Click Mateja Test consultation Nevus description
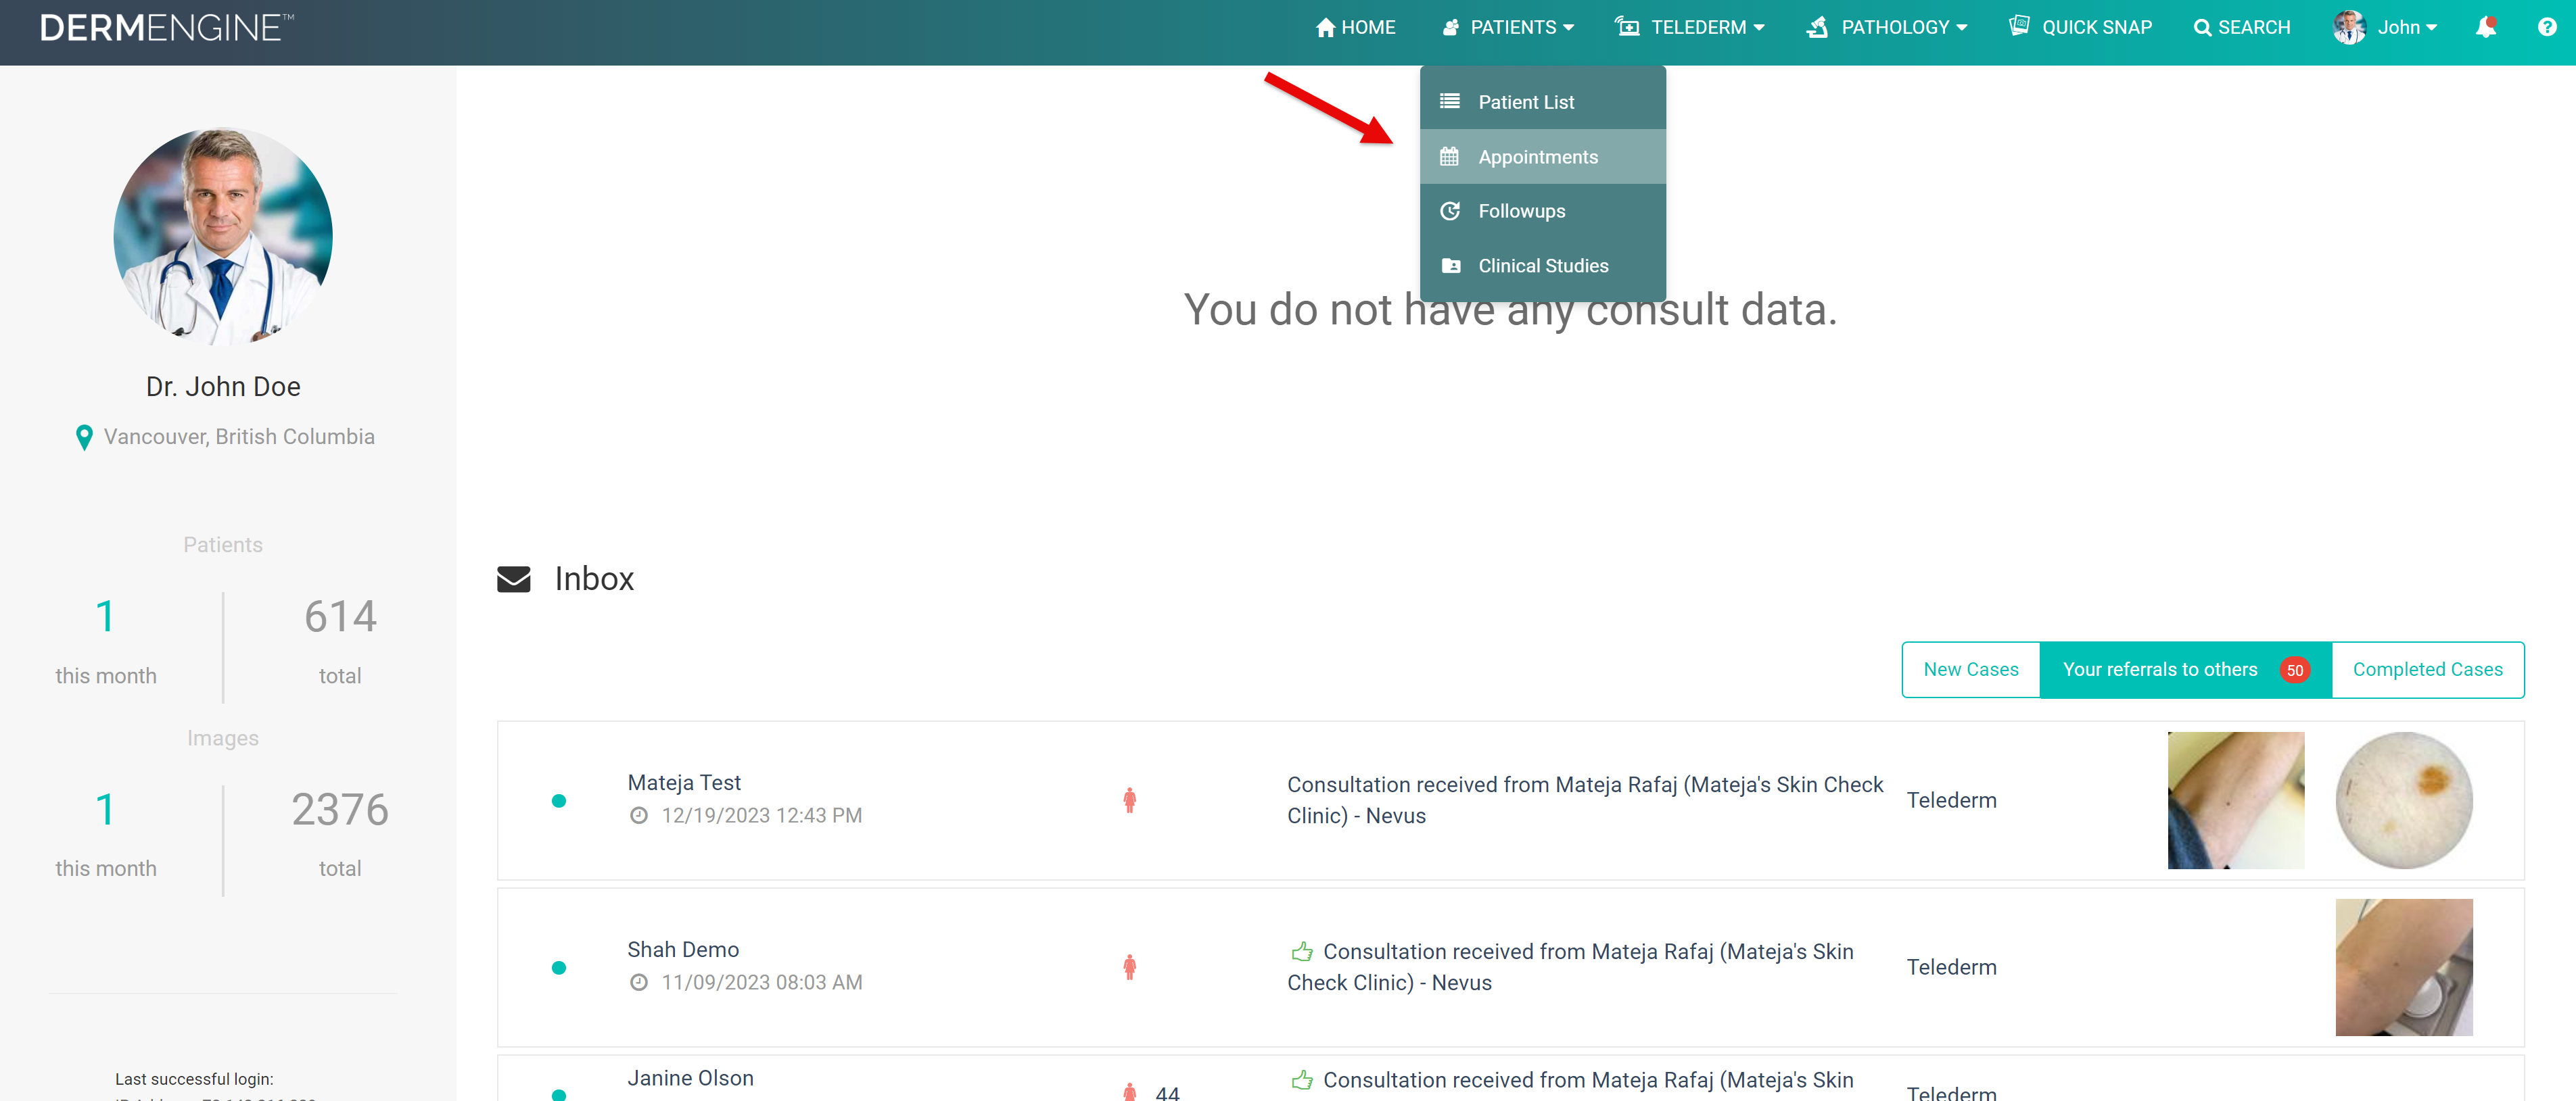Image resolution: width=2576 pixels, height=1101 pixels. 1585,800
